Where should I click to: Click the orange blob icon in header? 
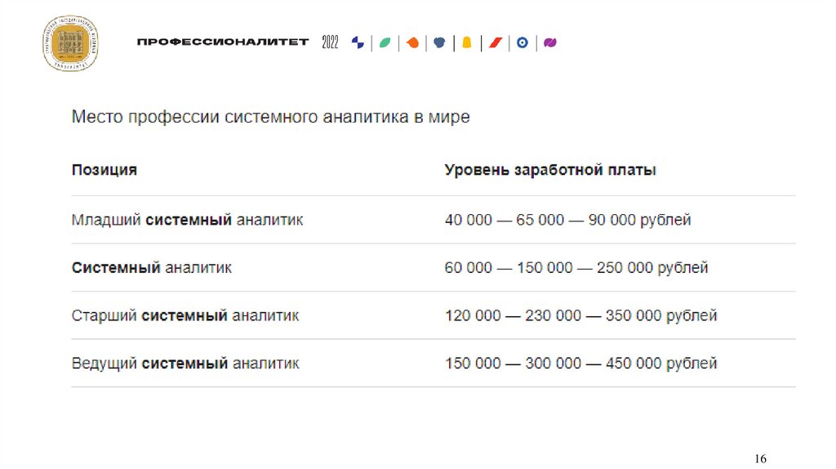point(412,42)
